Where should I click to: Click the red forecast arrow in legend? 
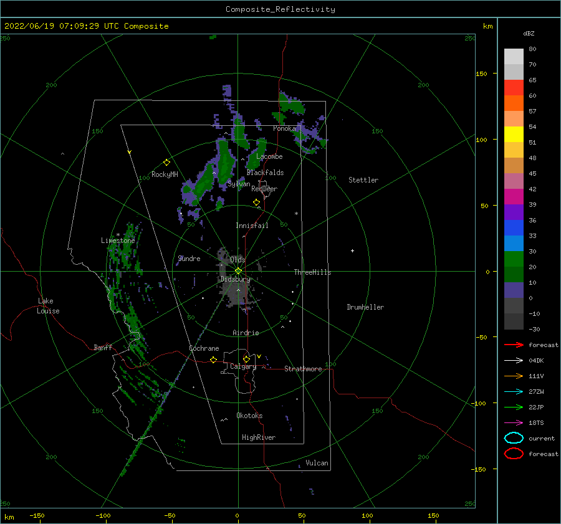[x=514, y=345]
